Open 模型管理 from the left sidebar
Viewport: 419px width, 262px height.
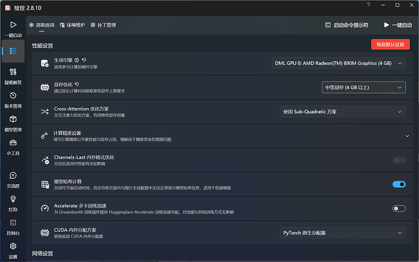click(13, 122)
